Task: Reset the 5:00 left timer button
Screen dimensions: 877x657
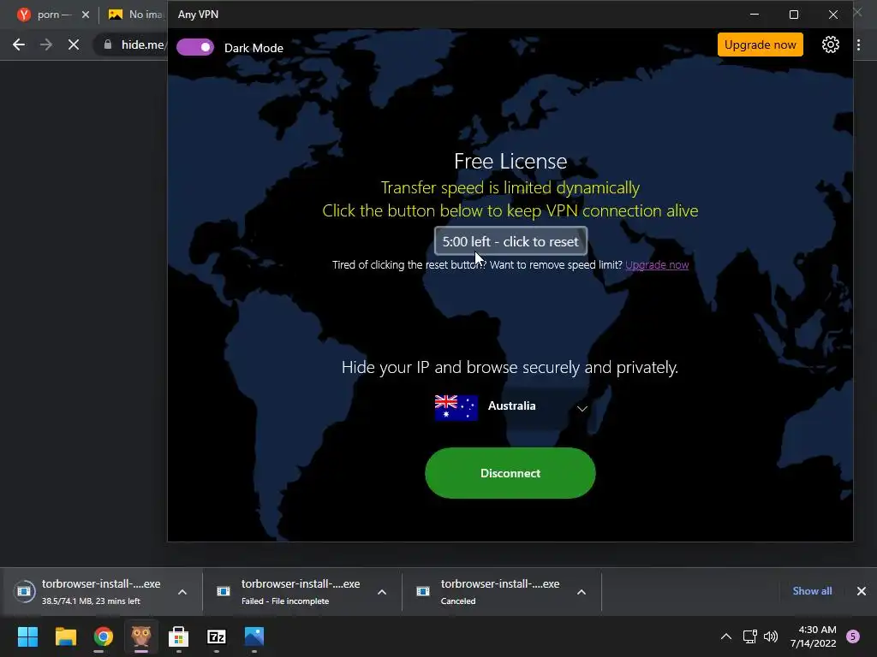Action: pos(510,241)
